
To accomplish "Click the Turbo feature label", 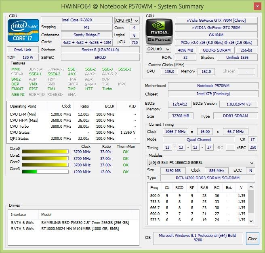I will tap(107, 89).
